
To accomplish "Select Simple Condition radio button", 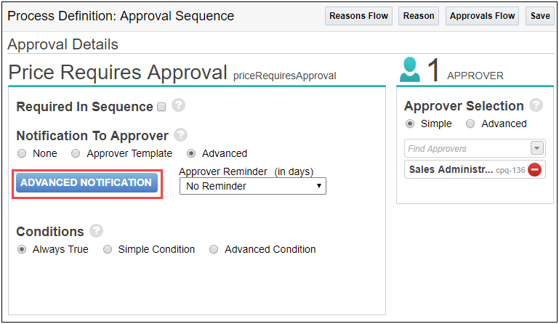I will pos(107,249).
